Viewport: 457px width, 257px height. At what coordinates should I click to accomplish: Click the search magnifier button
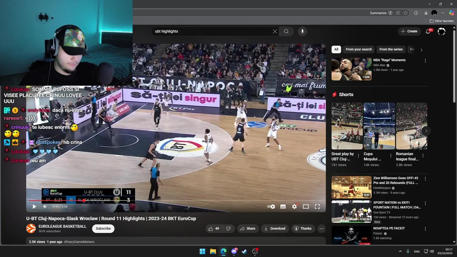pyautogui.click(x=286, y=31)
